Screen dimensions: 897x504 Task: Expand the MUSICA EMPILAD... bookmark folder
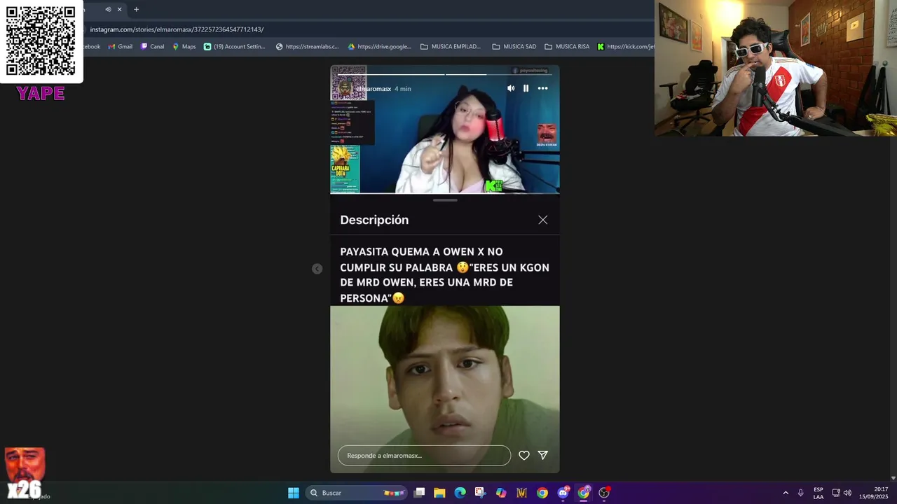point(451,47)
